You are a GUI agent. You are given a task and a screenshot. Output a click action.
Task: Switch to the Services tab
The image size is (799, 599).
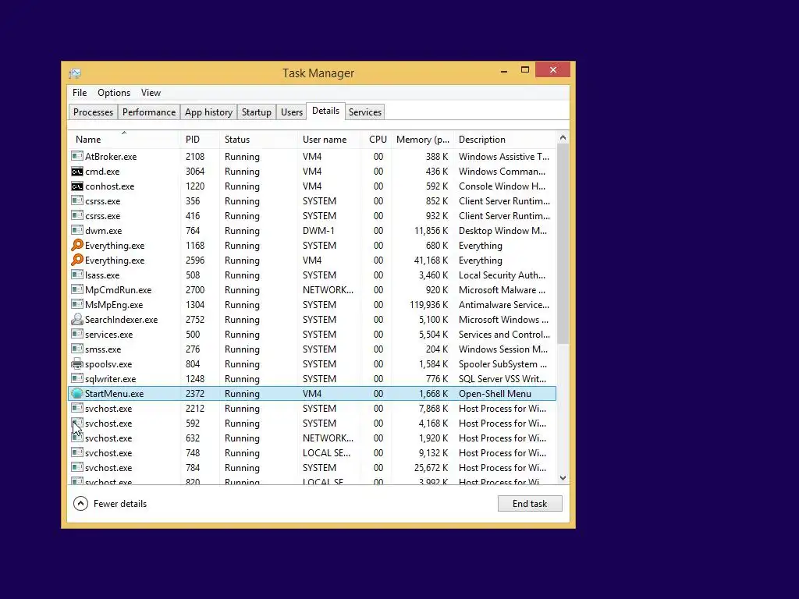click(365, 112)
